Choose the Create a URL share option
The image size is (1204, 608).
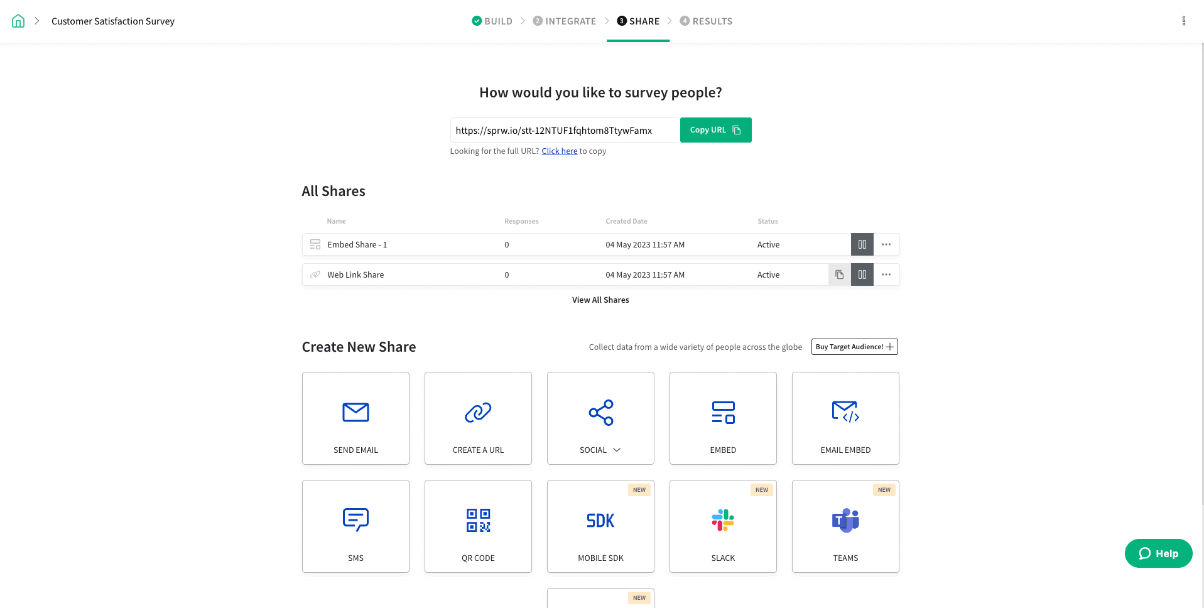478,418
